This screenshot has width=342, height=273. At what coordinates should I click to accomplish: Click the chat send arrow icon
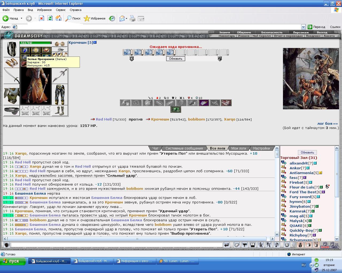click(226, 245)
